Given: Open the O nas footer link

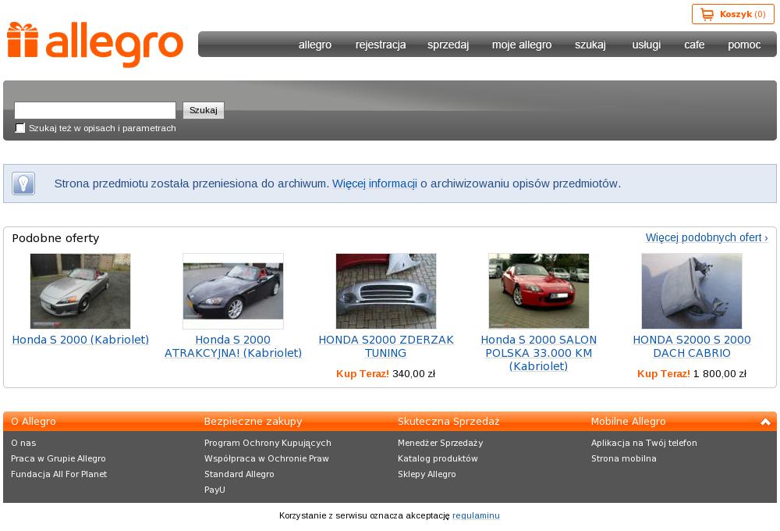Looking at the screenshot, I should pos(23,443).
